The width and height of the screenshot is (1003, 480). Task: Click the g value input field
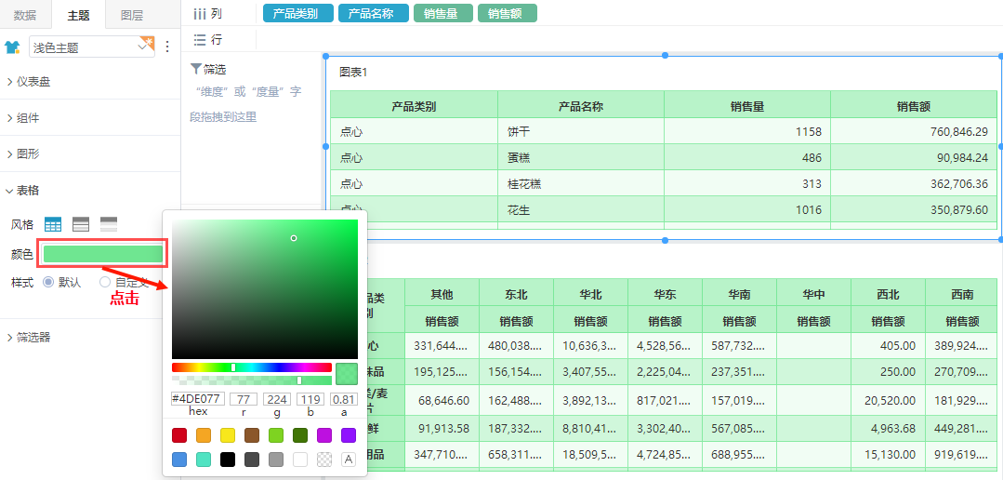pyautogui.click(x=277, y=399)
